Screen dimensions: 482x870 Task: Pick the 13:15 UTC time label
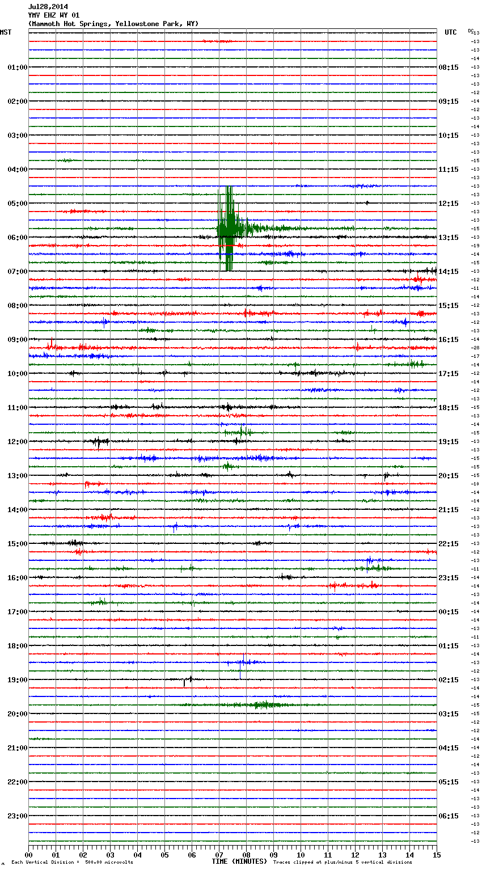(449, 238)
